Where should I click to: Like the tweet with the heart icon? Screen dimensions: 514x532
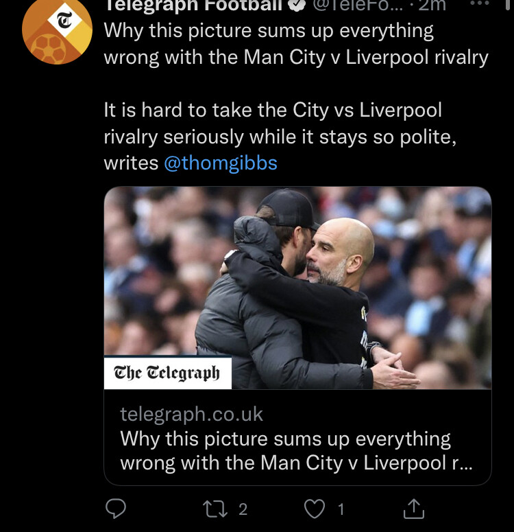coord(315,509)
